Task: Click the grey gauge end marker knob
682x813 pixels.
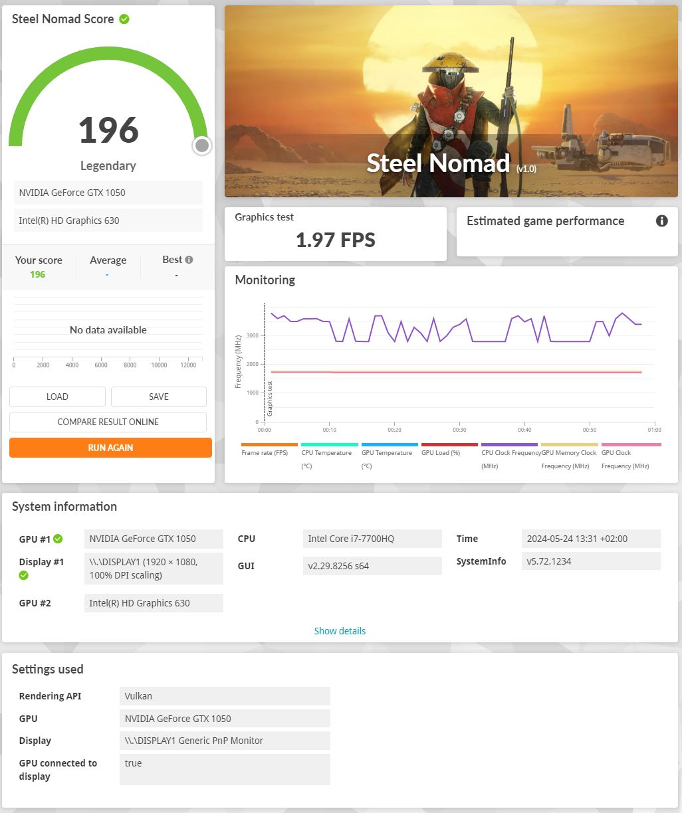Action: point(202,145)
